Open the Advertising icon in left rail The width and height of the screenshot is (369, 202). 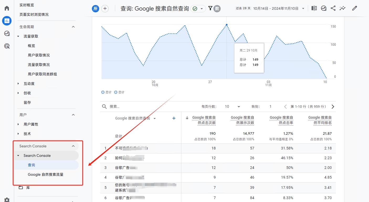[7, 46]
